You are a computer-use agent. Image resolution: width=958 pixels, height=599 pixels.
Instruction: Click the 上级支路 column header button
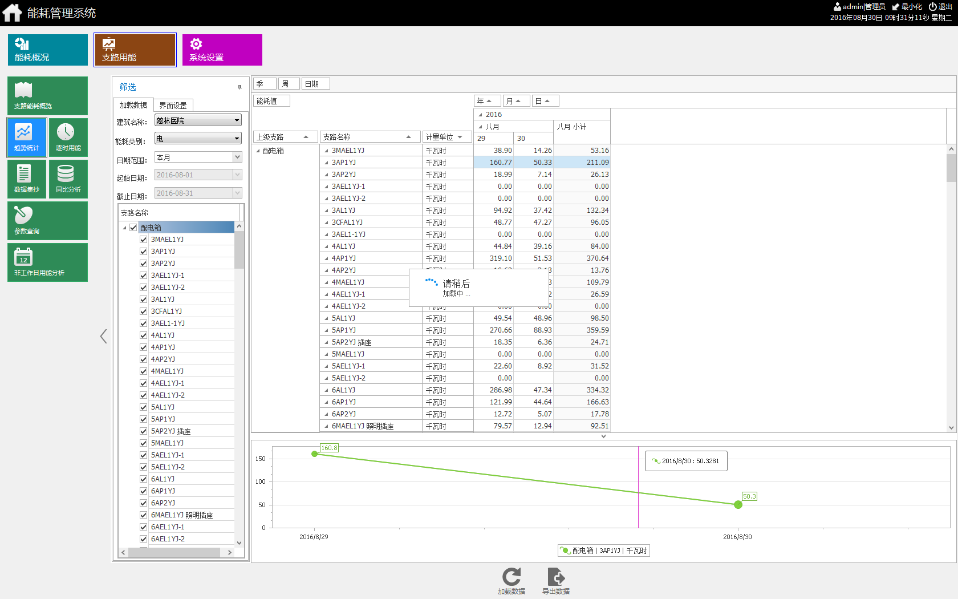(285, 137)
